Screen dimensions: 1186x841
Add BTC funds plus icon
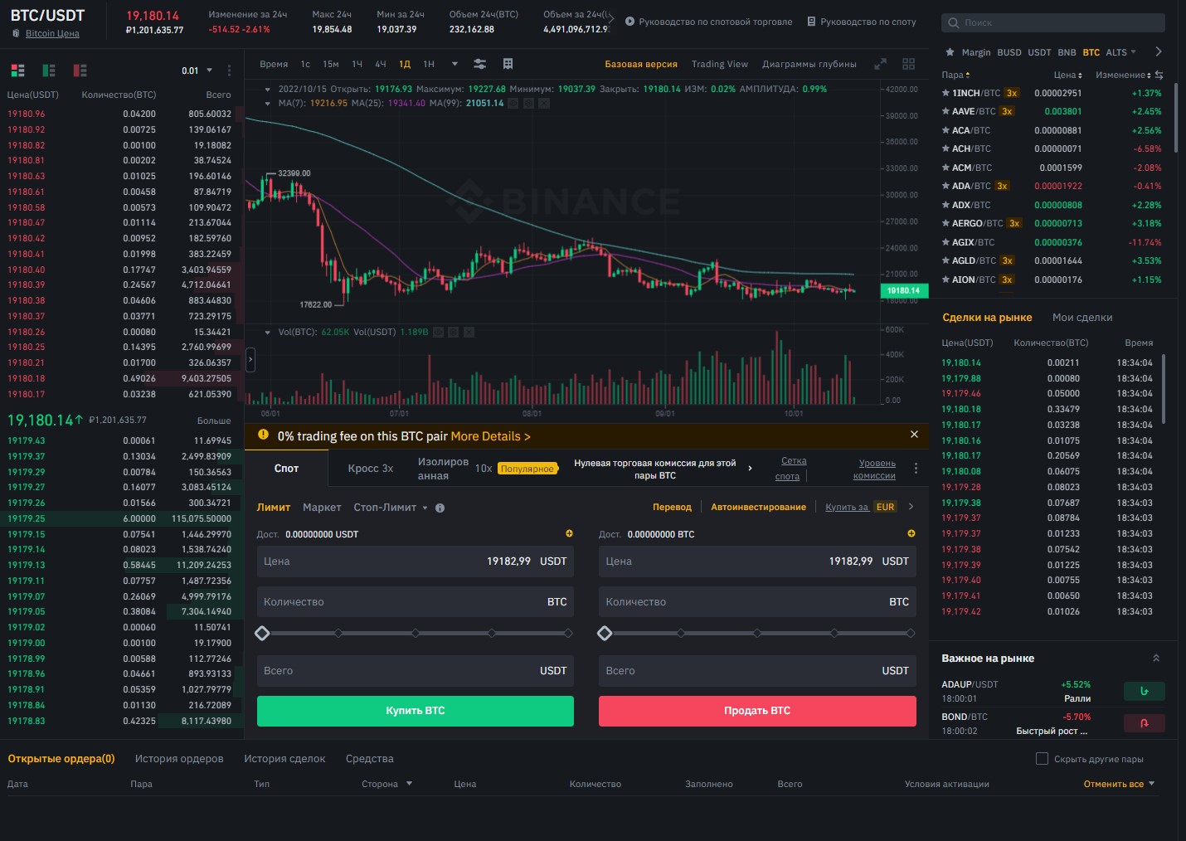pos(911,533)
